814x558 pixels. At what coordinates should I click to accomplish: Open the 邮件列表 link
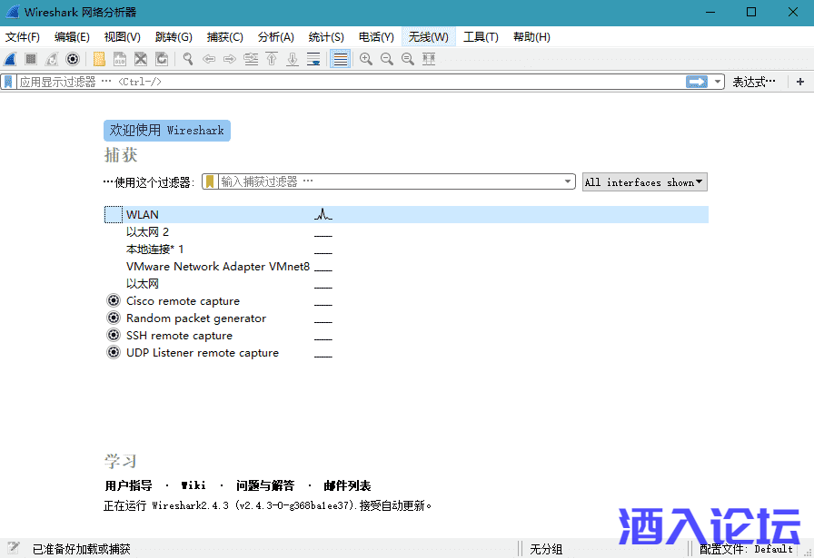point(347,486)
